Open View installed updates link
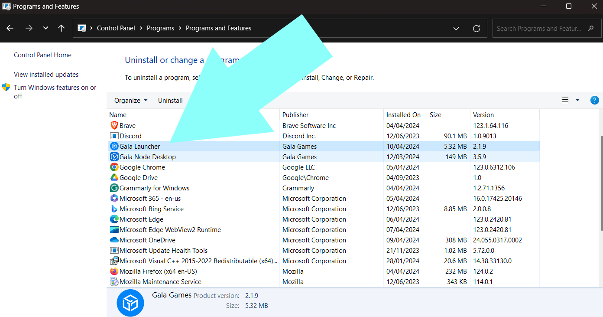This screenshot has width=603, height=317. 46,75
